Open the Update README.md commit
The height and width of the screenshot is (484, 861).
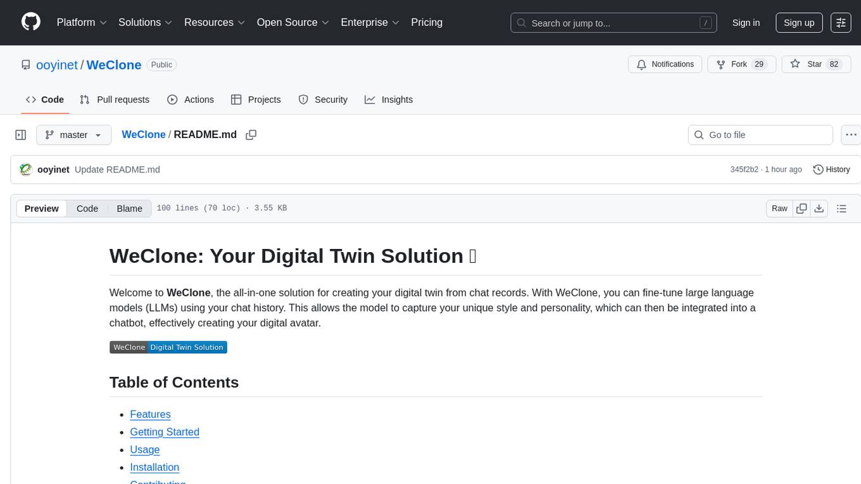tap(117, 170)
